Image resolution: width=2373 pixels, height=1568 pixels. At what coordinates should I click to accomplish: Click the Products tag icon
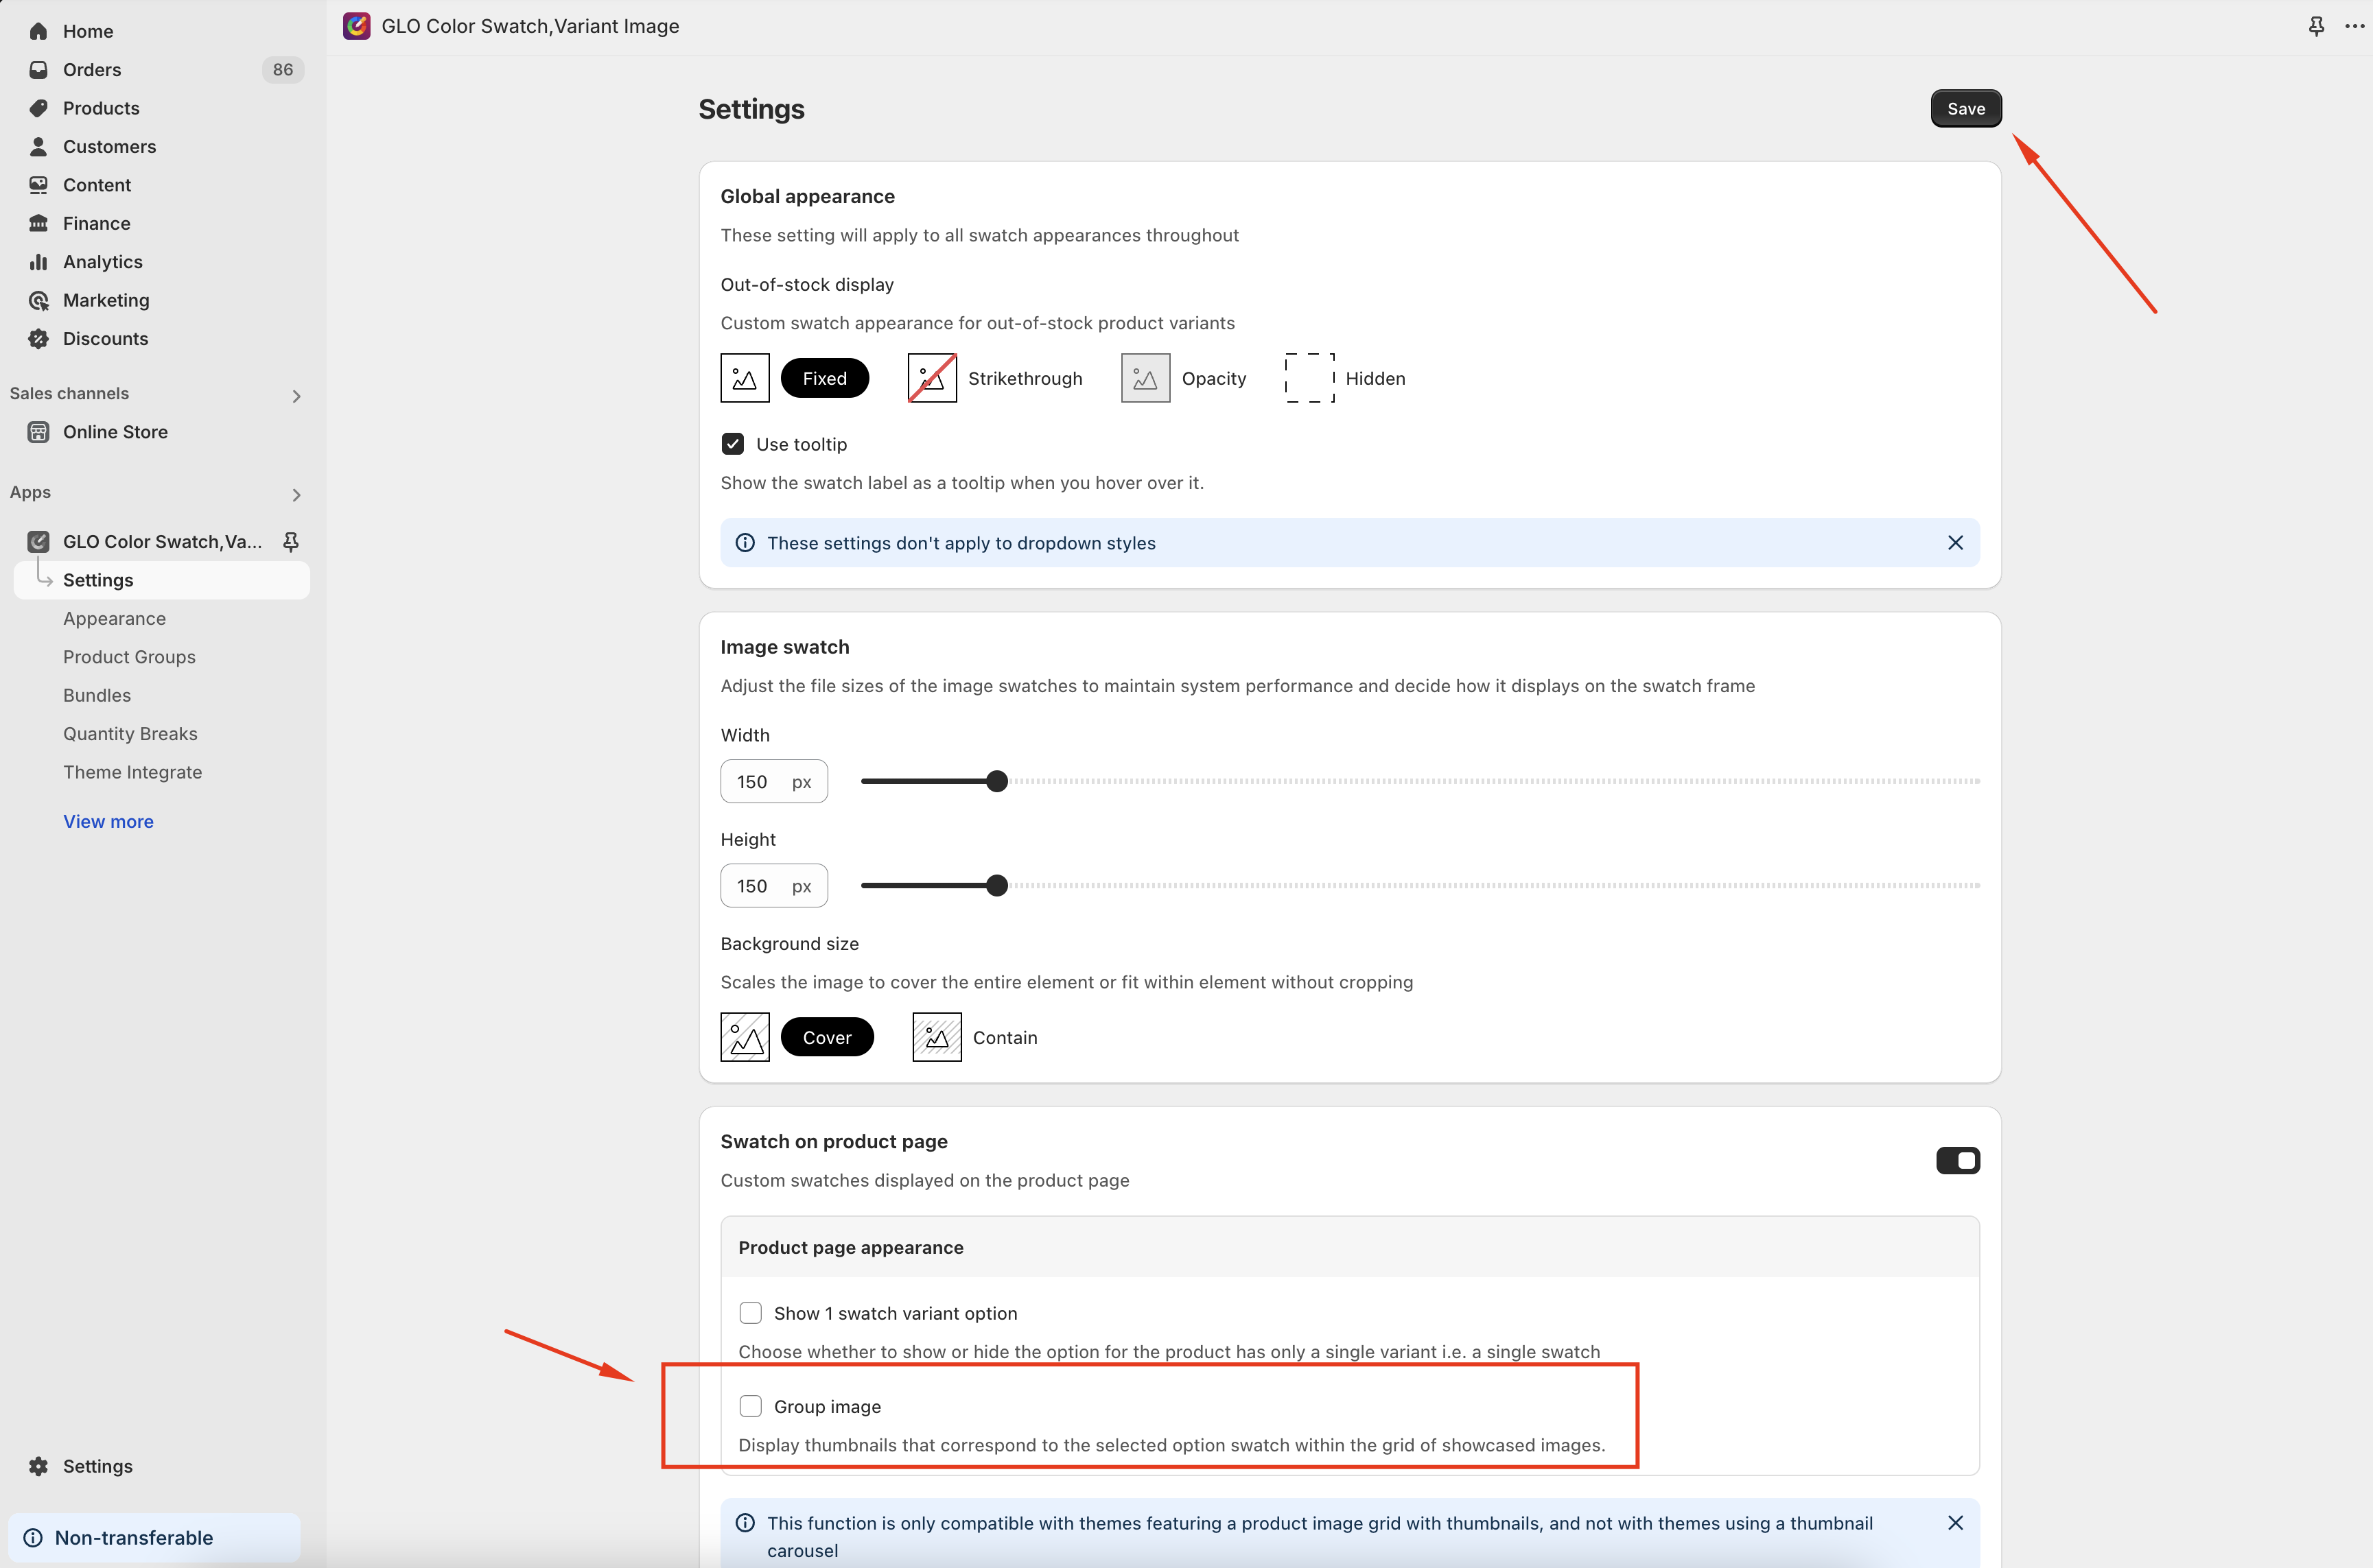tap(38, 108)
